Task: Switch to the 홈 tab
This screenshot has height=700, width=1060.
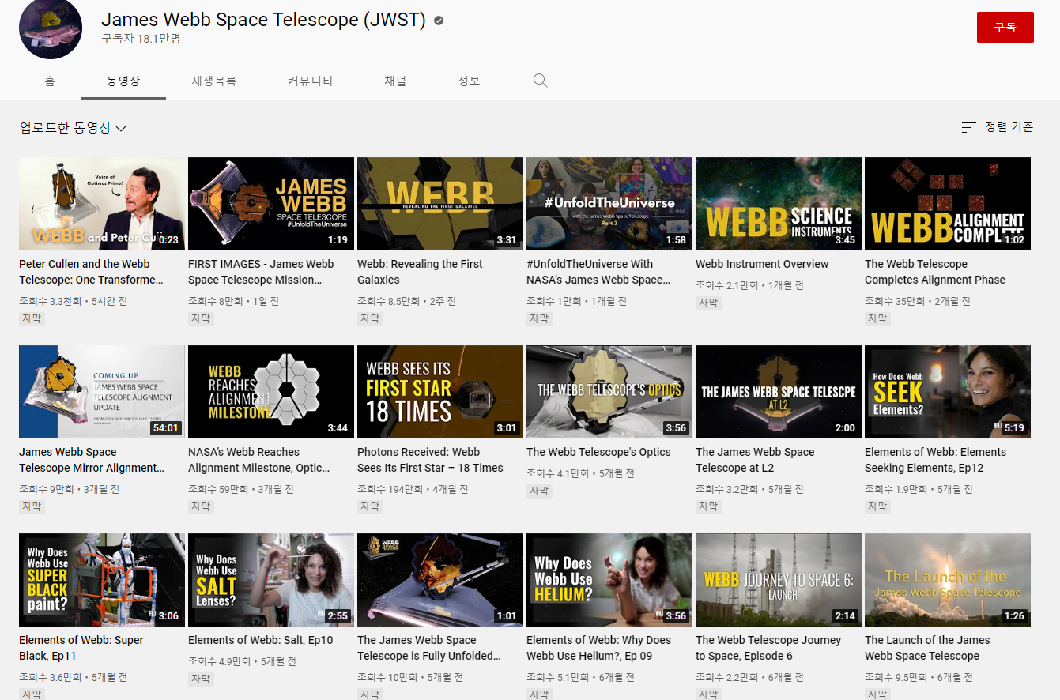Action: (50, 81)
